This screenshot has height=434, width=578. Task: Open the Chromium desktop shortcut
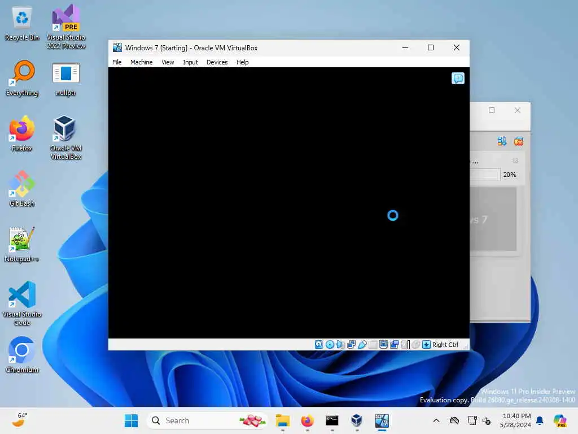coord(22,355)
